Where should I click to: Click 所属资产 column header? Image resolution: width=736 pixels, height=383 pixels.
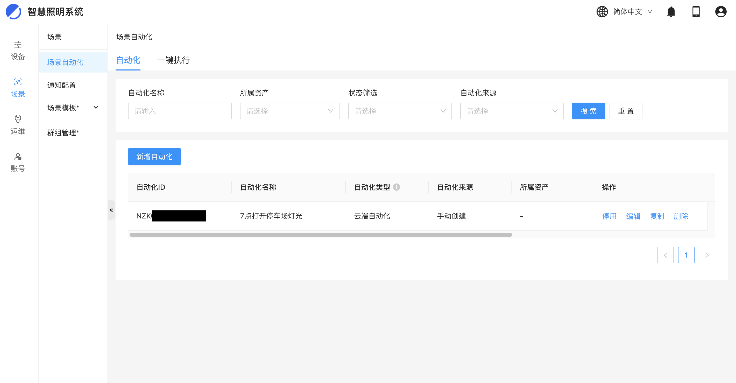pyautogui.click(x=552, y=187)
